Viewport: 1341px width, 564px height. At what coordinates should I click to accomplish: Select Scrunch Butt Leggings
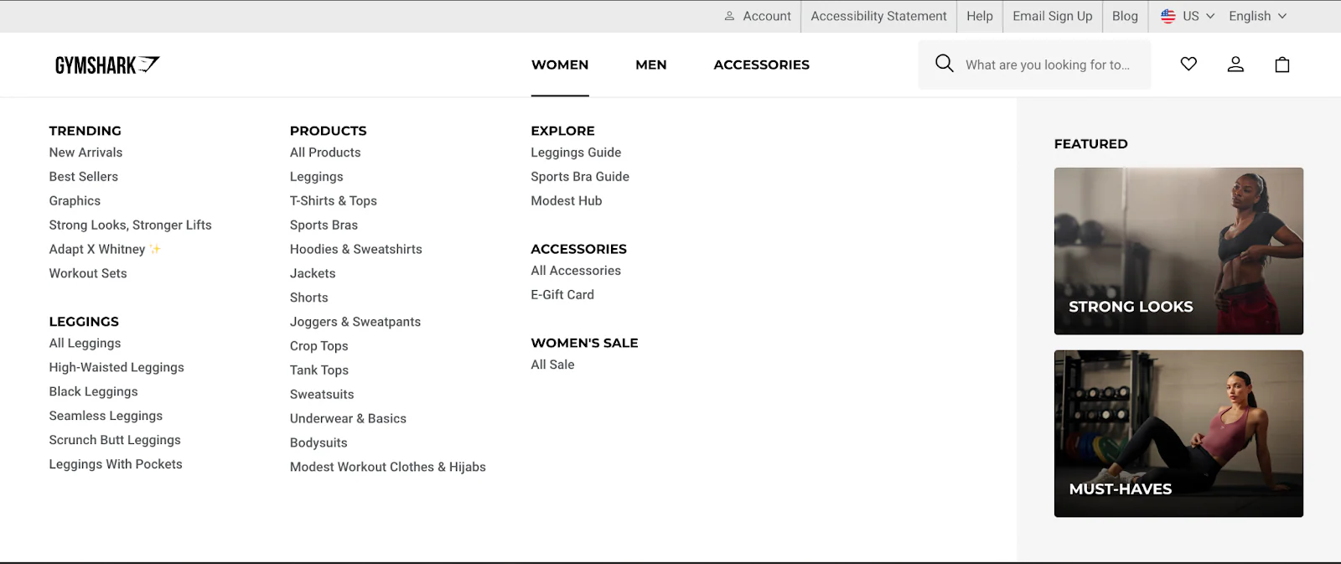[x=115, y=441]
